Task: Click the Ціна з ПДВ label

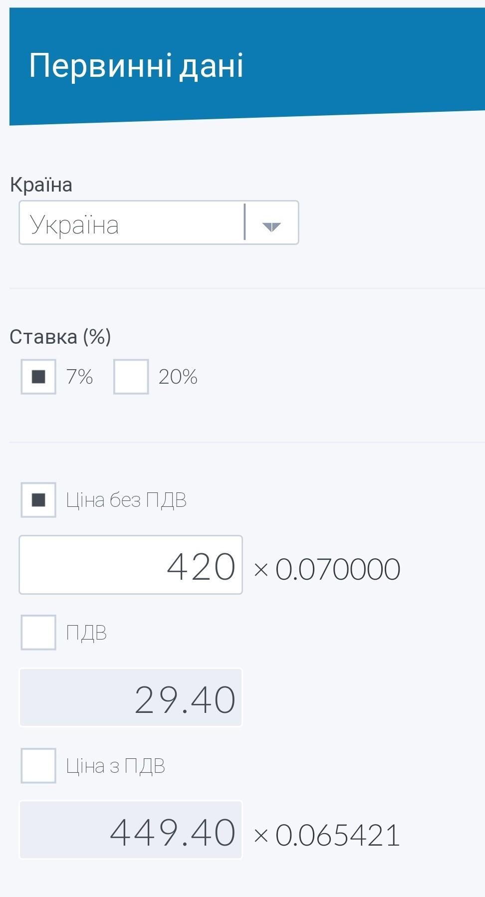Action: tap(115, 766)
